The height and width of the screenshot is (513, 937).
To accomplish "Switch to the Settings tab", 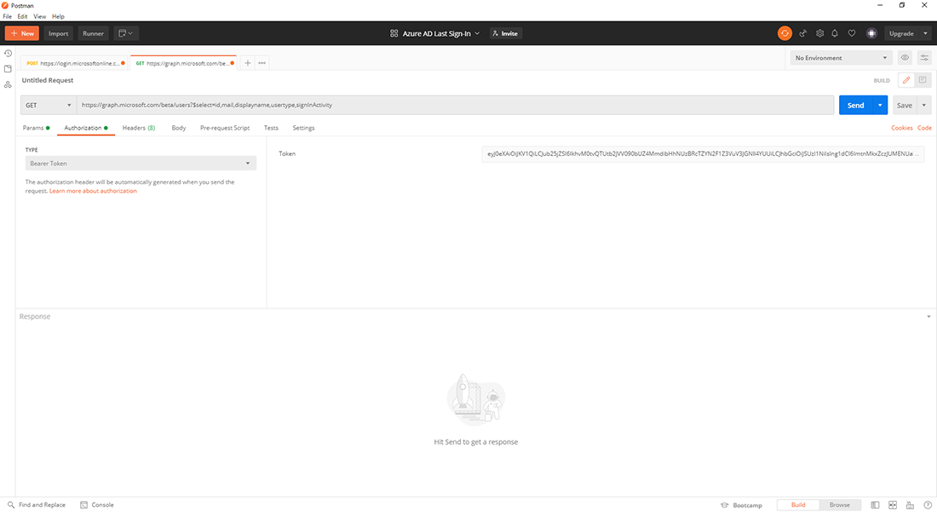I will (303, 128).
